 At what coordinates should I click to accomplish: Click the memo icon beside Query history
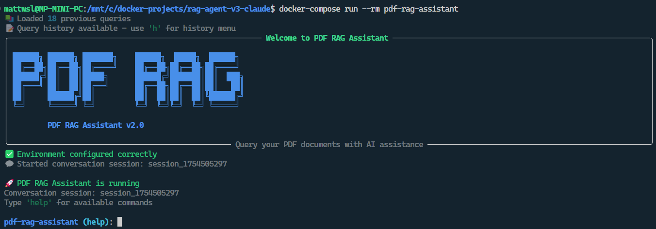[9, 28]
